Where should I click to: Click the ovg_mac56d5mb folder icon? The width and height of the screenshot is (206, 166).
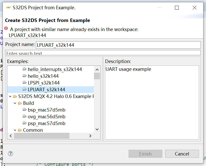point(25,116)
